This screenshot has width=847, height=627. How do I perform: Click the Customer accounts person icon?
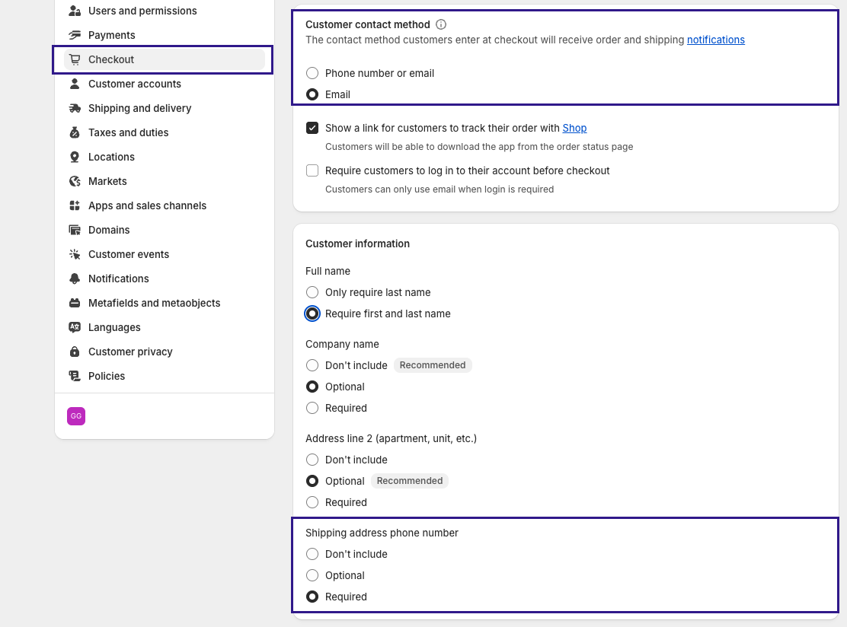tap(75, 84)
